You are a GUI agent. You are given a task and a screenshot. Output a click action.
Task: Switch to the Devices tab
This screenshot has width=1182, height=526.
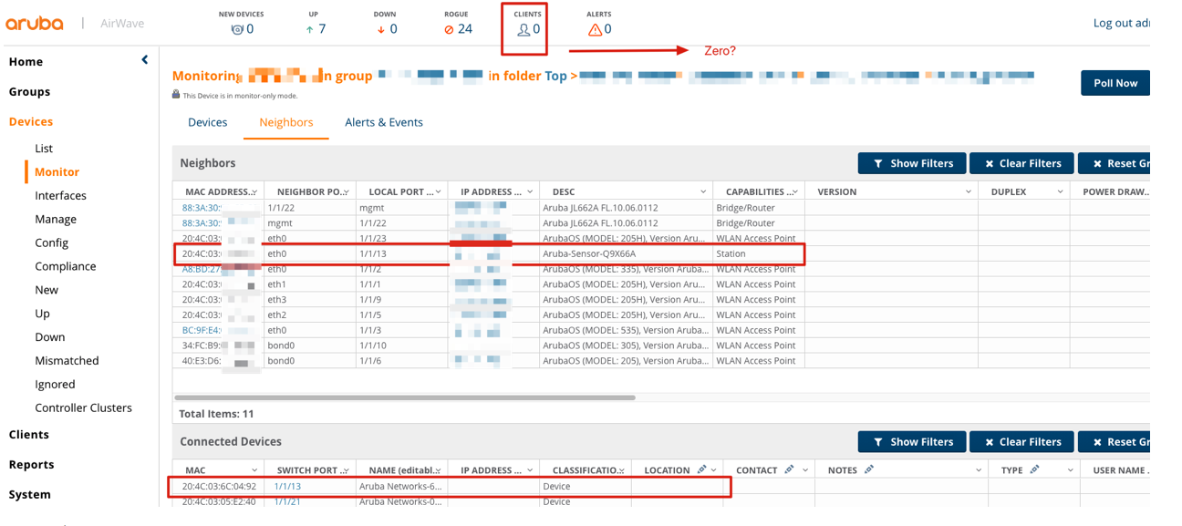(x=207, y=122)
